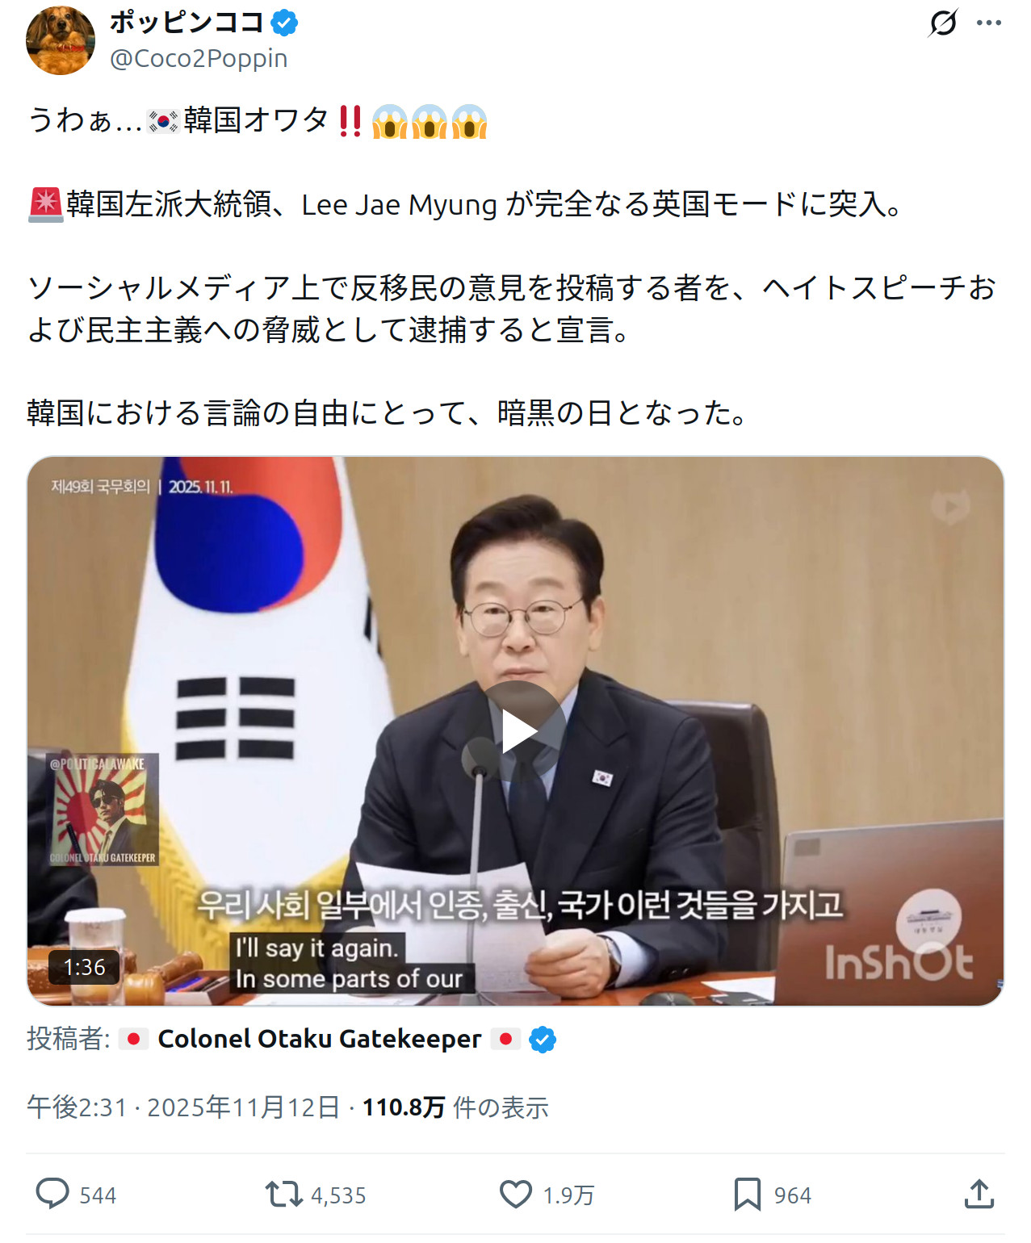1031x1243 pixels.
Task: View the 110.8万 件の表示 count
Action: 455,1107
